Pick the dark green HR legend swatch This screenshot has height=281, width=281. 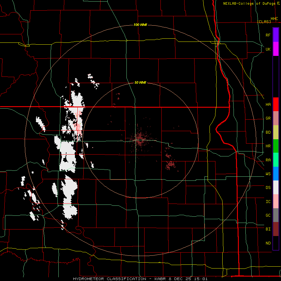click(x=276, y=146)
